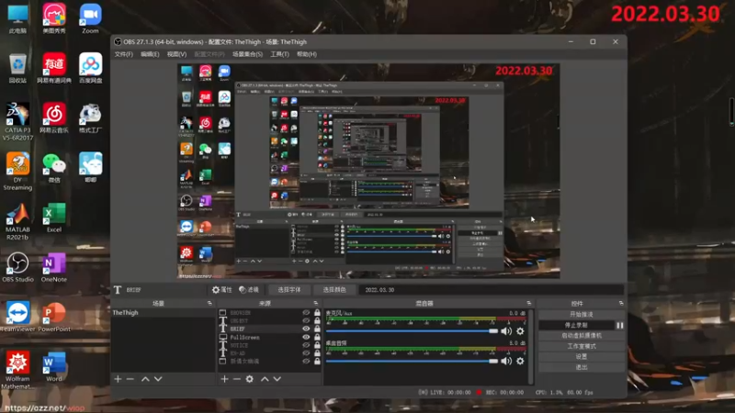Open Word desktop shortcut
735x413 pixels.
(54, 366)
